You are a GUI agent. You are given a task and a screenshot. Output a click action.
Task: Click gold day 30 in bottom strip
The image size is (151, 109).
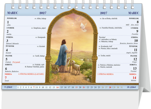tap(118, 87)
